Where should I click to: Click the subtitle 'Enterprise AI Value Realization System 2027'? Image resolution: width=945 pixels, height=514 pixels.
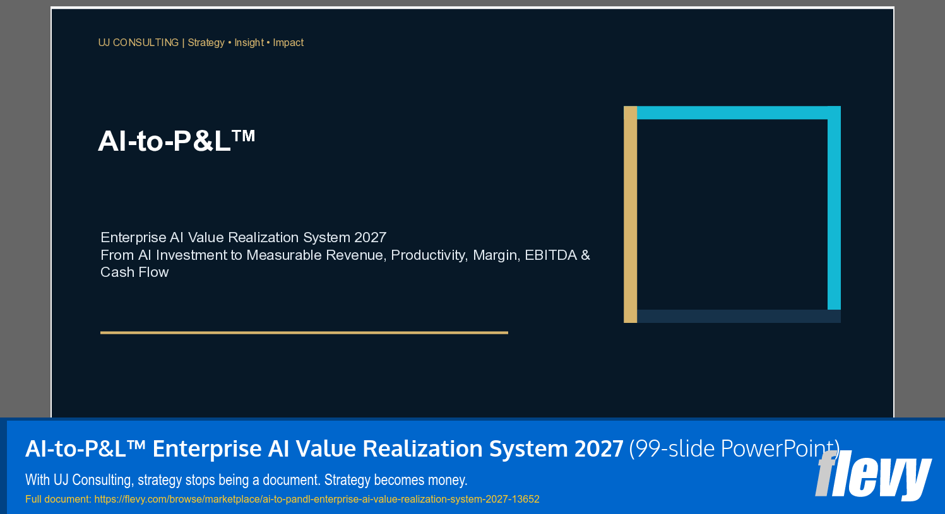[243, 237]
